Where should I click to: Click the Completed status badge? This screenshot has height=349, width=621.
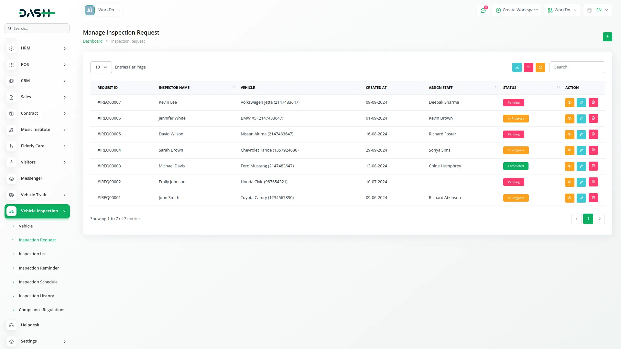tap(516, 166)
